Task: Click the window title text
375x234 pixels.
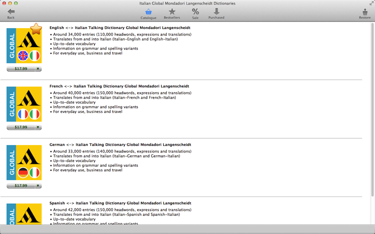Action: click(x=187, y=3)
